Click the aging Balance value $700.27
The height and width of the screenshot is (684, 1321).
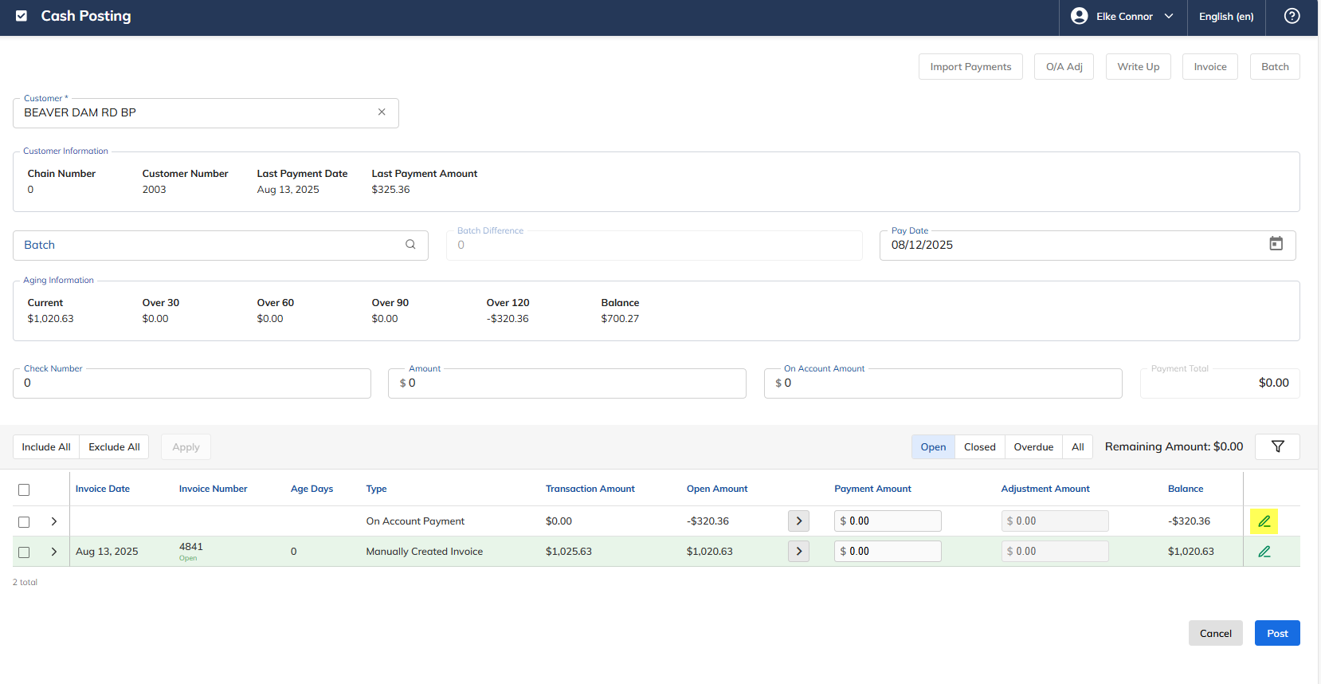[620, 319]
